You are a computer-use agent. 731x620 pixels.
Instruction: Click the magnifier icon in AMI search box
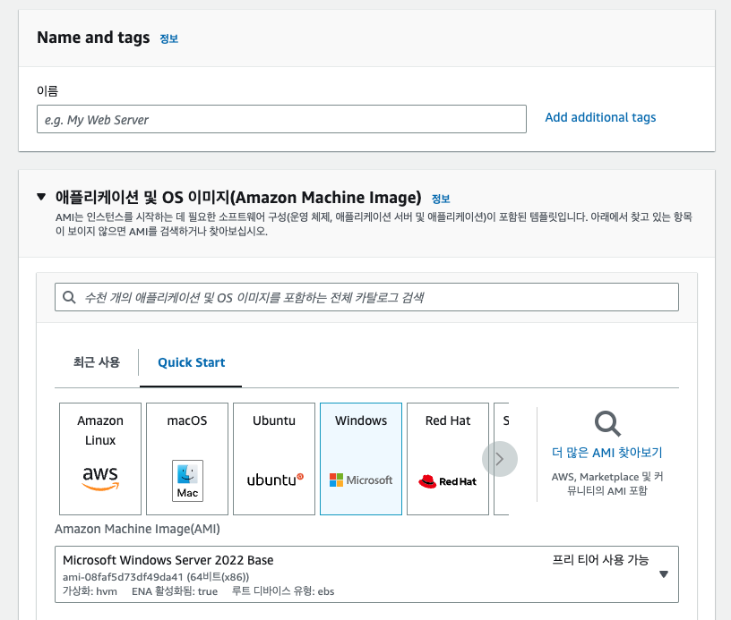pos(69,297)
